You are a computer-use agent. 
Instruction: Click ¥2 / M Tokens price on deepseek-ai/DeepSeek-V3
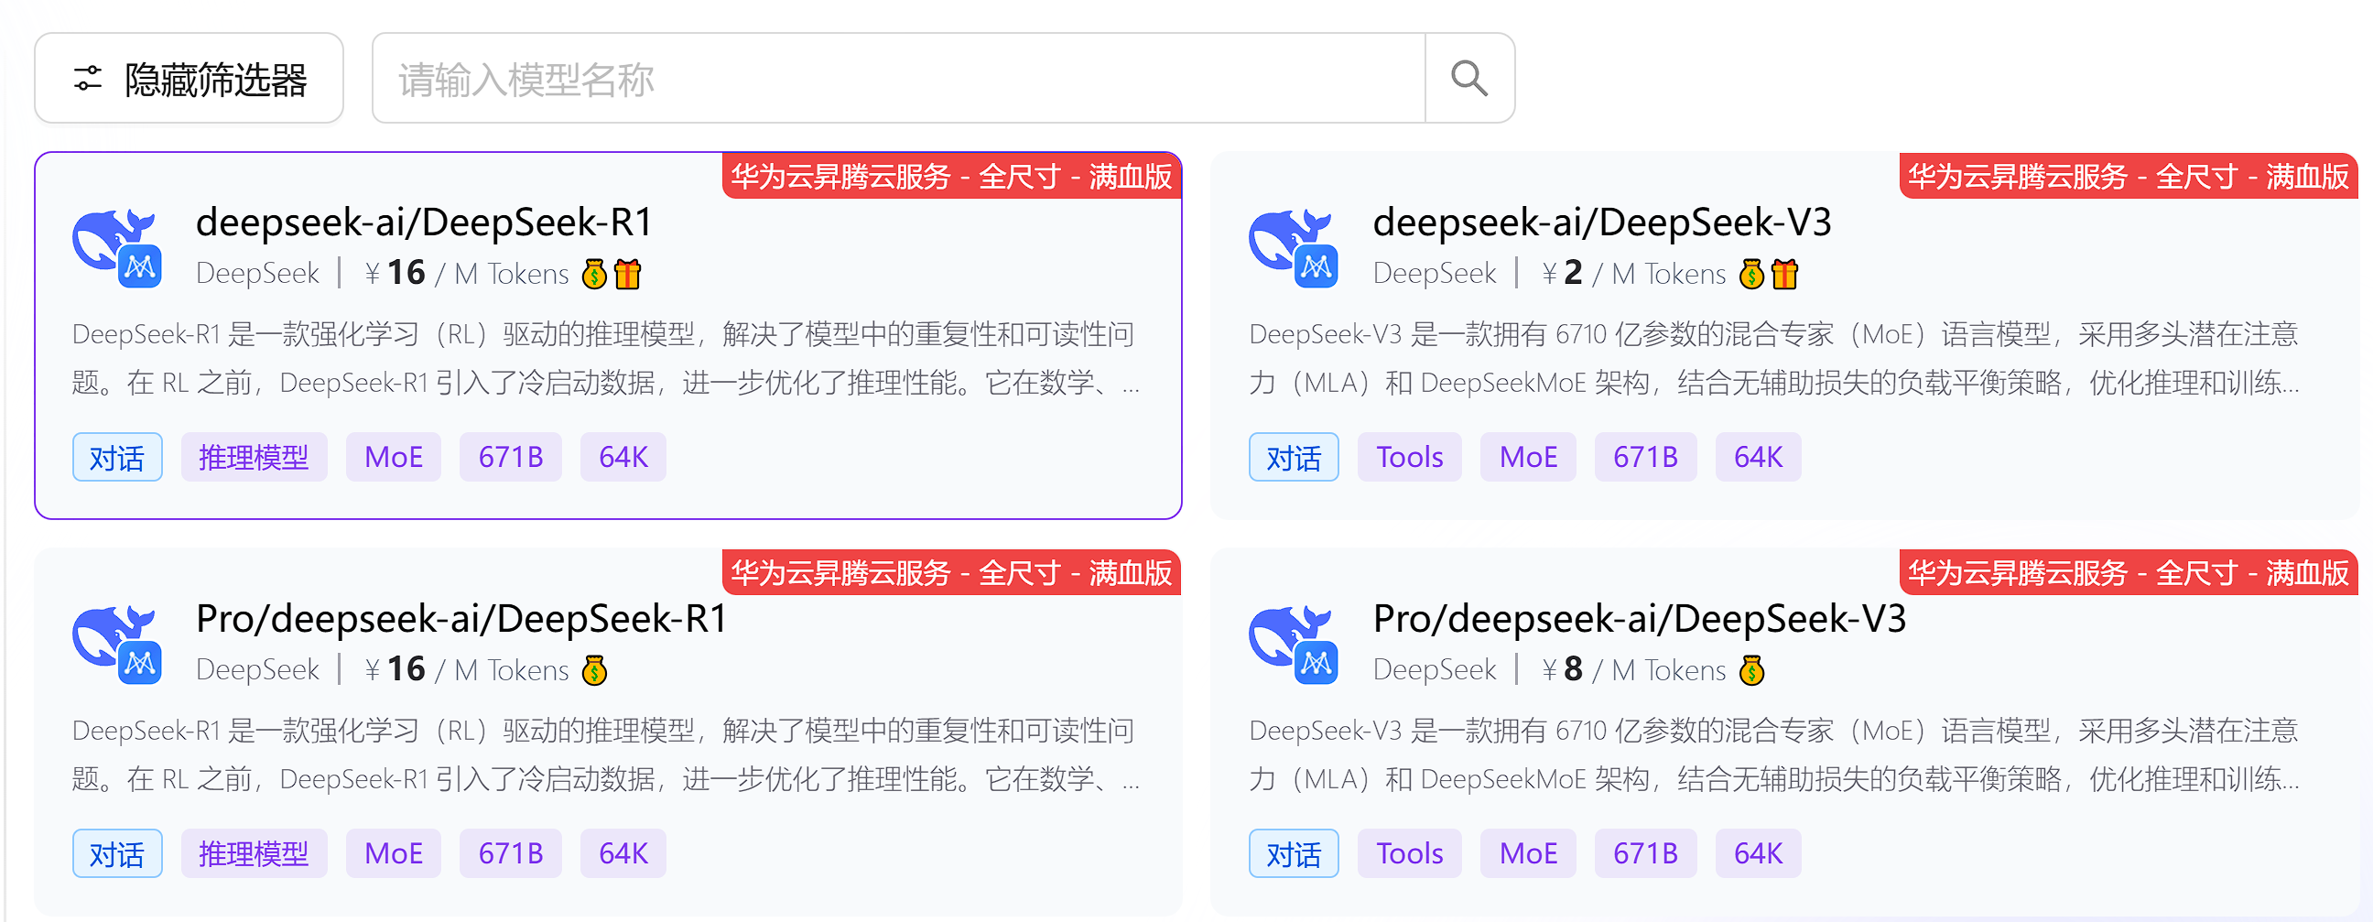1634,274
